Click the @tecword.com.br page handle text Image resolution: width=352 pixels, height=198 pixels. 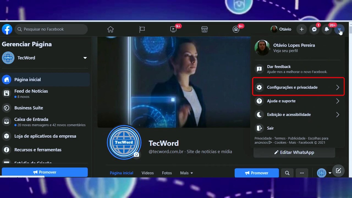click(x=166, y=152)
